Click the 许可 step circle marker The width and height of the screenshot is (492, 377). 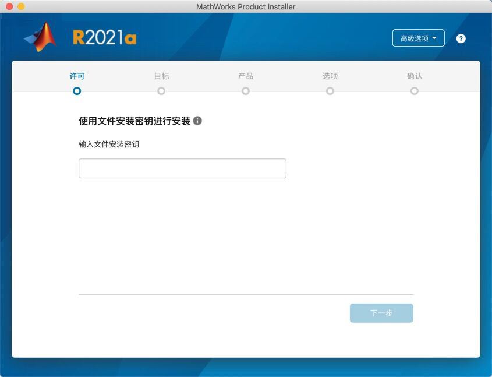(77, 91)
